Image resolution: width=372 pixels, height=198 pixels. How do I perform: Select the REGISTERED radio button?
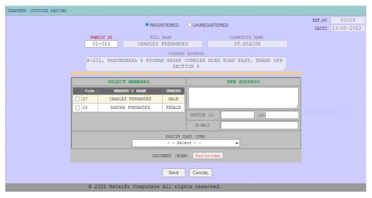(147, 25)
